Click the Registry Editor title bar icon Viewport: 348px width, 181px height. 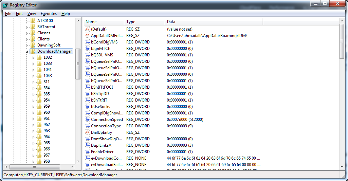click(5, 5)
